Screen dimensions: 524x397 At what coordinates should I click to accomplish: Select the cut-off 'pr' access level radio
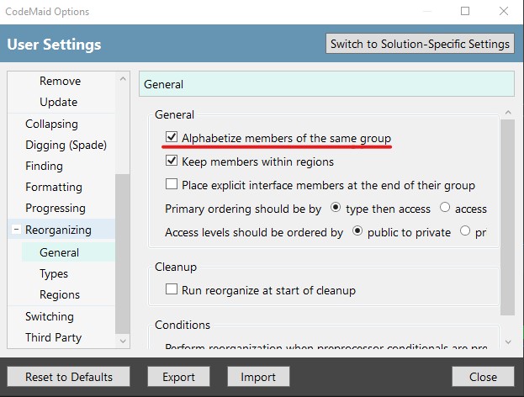point(465,231)
